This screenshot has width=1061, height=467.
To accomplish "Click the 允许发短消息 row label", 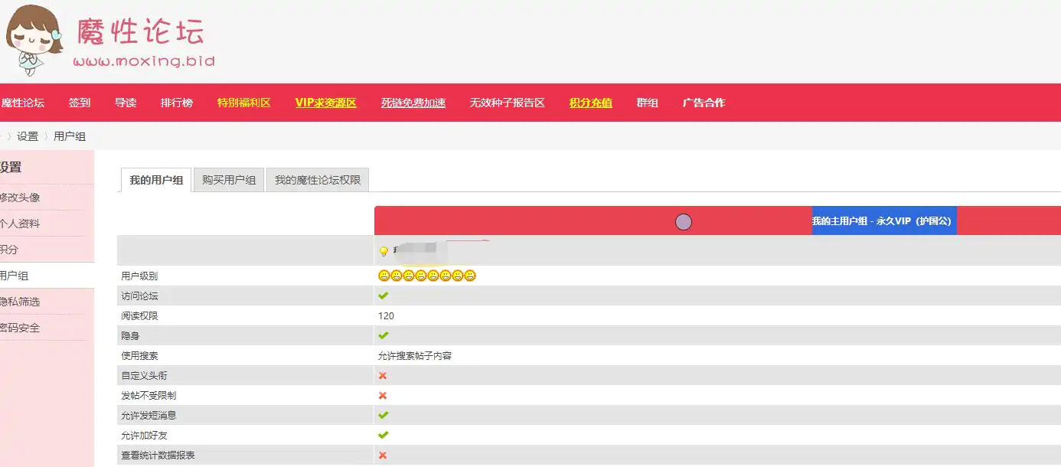I will (x=149, y=415).
